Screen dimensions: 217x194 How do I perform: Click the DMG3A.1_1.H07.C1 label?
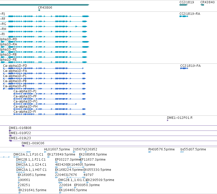31,170
